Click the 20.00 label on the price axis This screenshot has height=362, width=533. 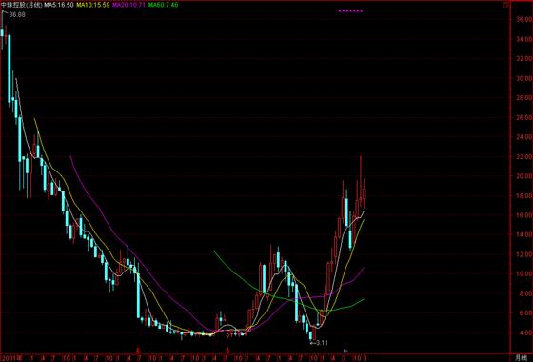[523, 176]
